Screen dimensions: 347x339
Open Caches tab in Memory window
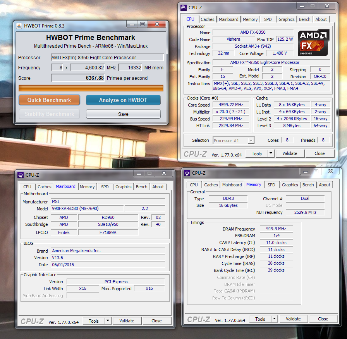click(x=211, y=185)
